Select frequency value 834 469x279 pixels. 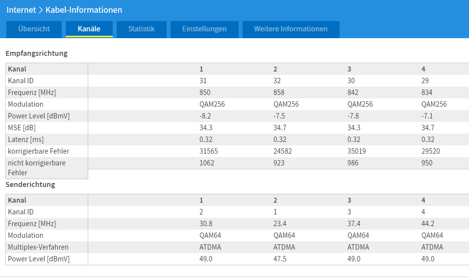tap(427, 93)
